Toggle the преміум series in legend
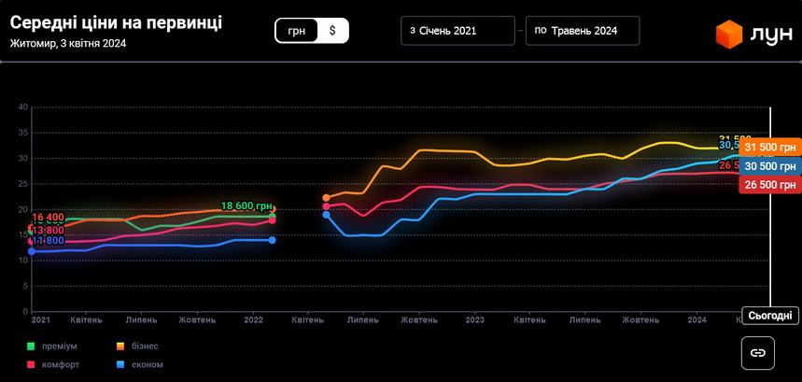 pos(59,347)
